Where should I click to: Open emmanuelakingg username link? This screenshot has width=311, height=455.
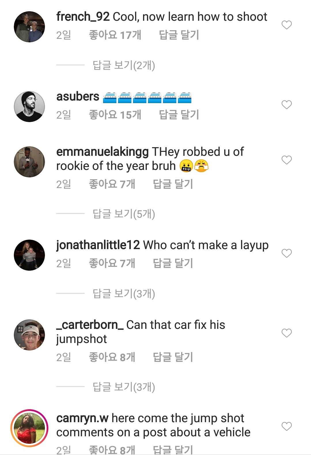[x=103, y=152]
